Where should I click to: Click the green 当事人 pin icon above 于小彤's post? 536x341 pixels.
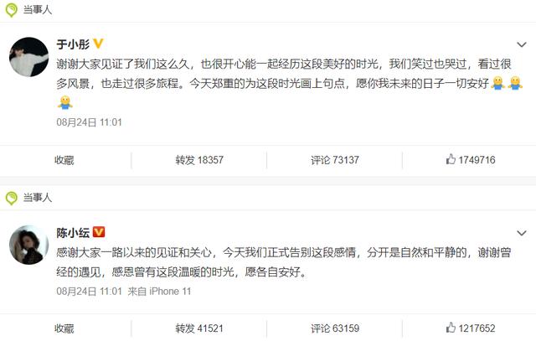pyautogui.click(x=11, y=10)
